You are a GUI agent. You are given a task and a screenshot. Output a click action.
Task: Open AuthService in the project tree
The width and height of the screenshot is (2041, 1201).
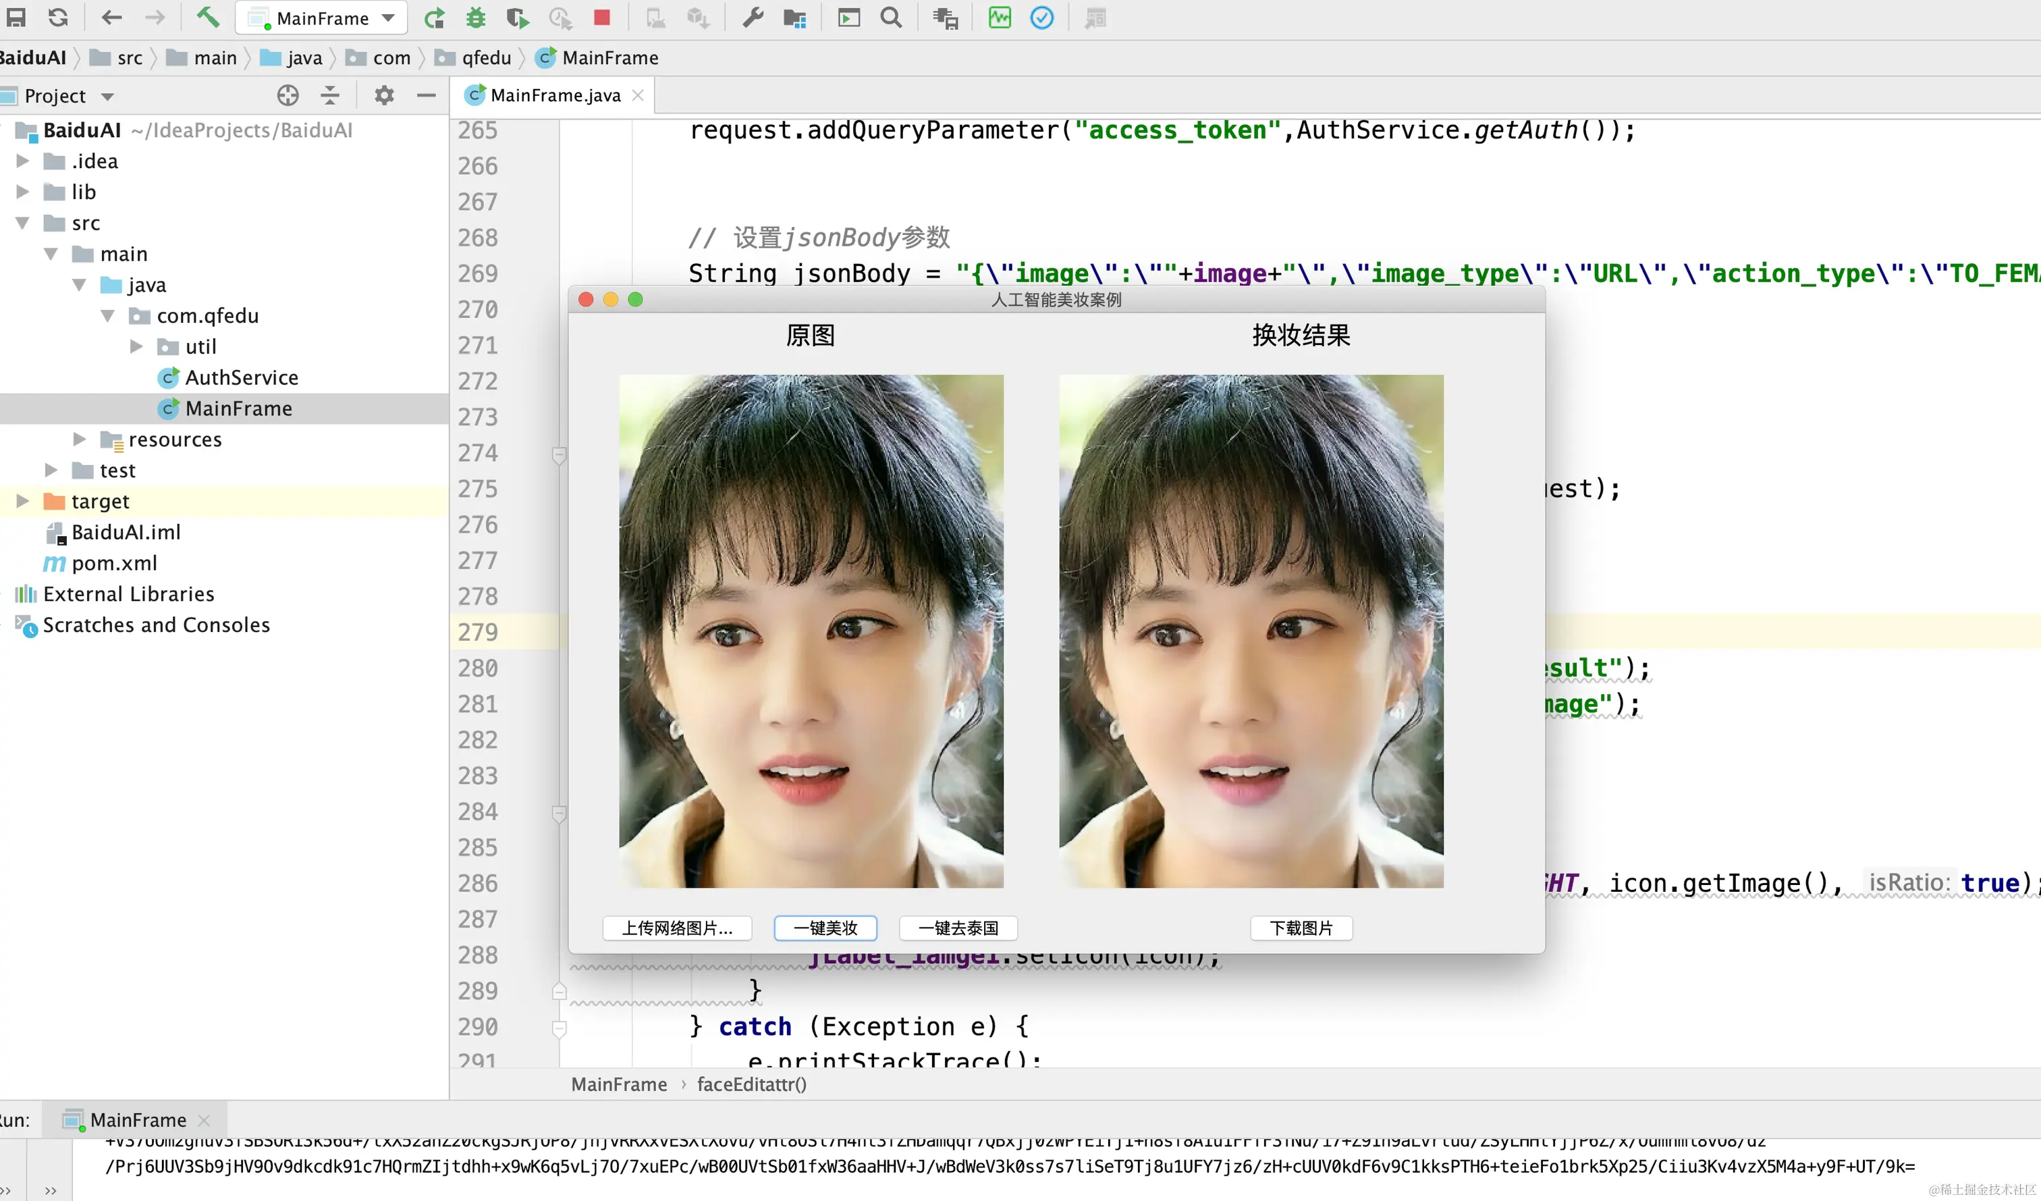[242, 377]
